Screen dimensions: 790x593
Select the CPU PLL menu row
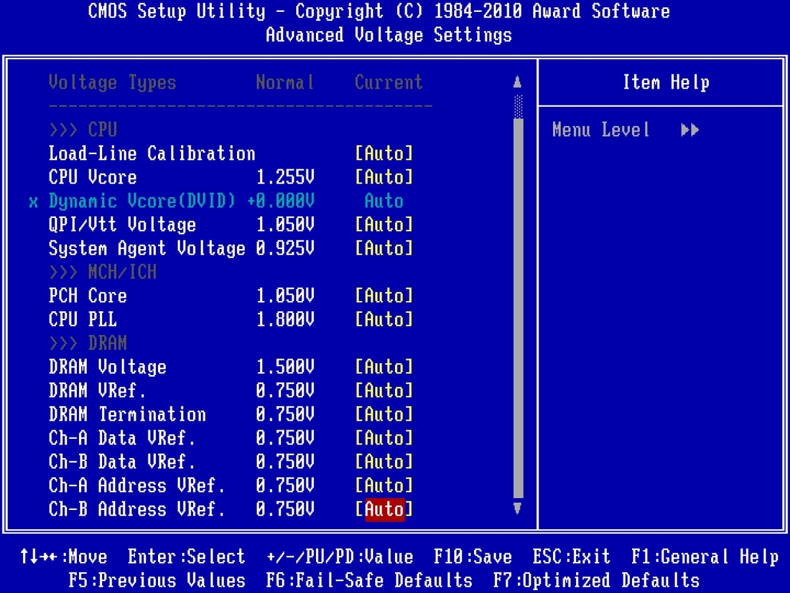(x=83, y=320)
